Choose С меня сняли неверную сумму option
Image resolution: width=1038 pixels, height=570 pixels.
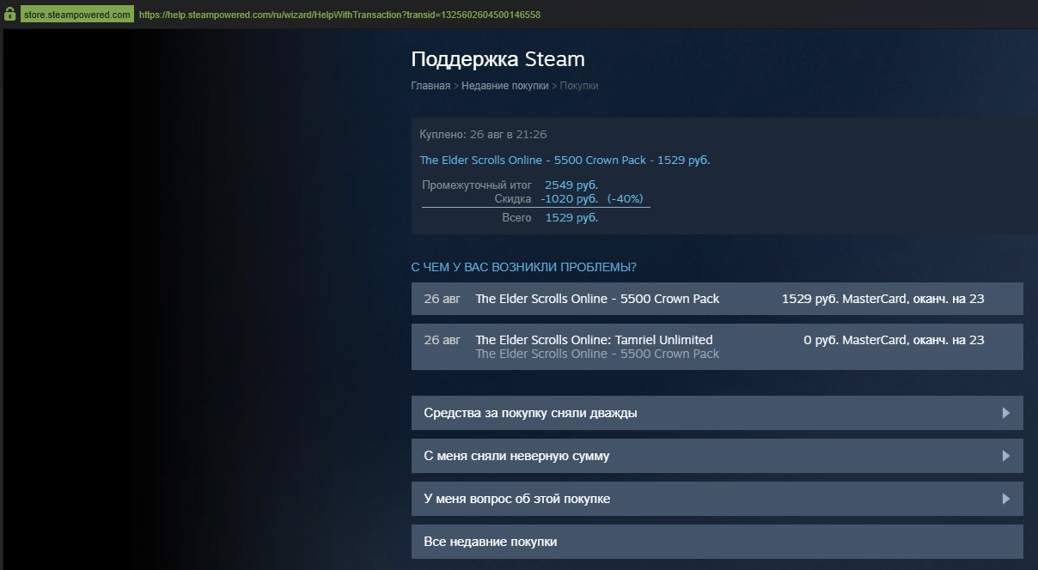717,456
